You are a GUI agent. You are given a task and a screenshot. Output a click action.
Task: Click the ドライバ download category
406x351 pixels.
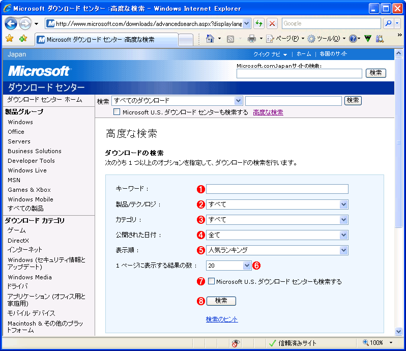click(17, 286)
